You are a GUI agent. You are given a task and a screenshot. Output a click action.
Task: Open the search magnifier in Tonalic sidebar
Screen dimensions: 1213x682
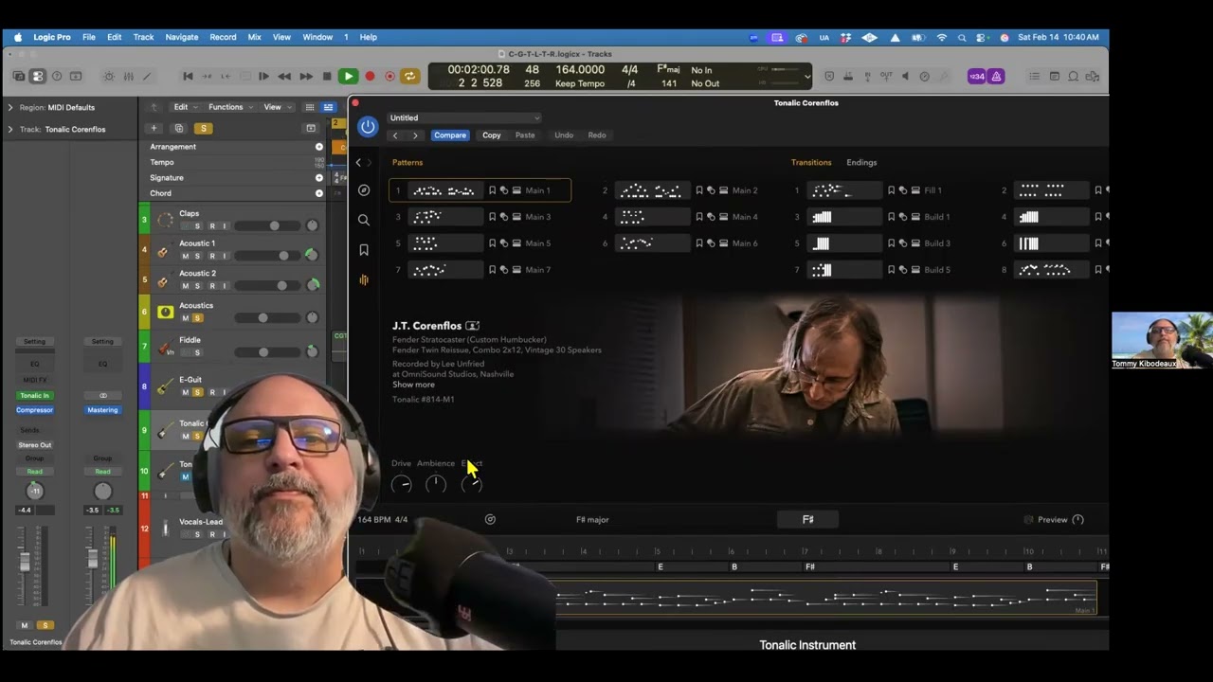point(364,220)
